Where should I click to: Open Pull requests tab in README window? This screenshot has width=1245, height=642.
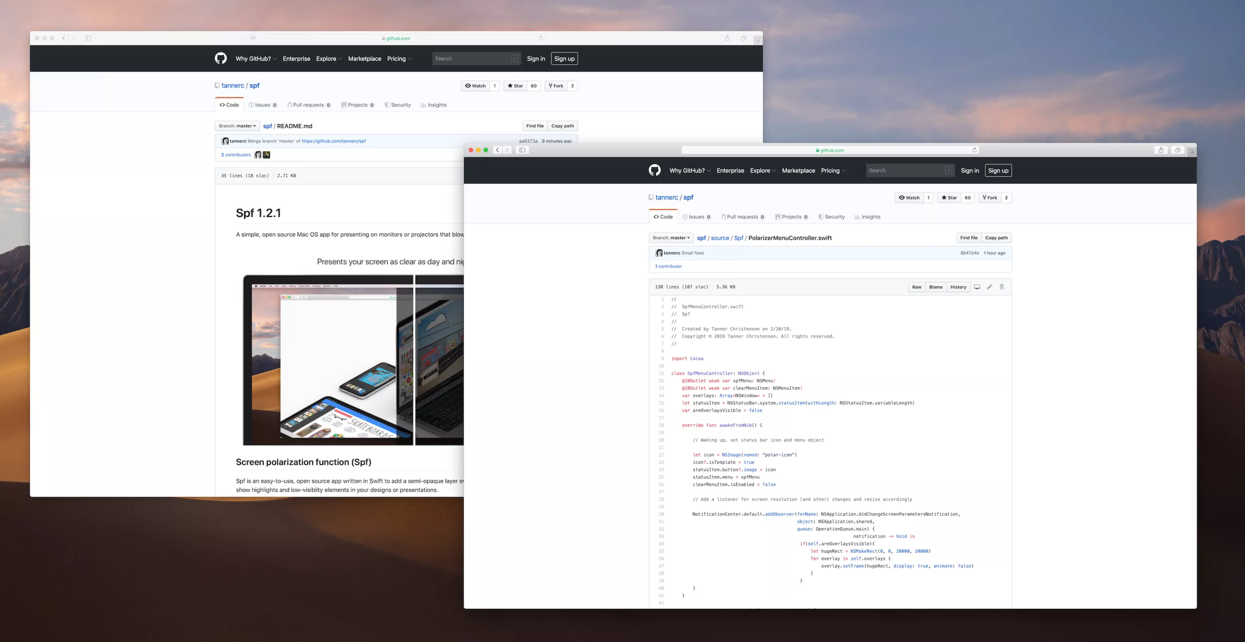click(308, 105)
